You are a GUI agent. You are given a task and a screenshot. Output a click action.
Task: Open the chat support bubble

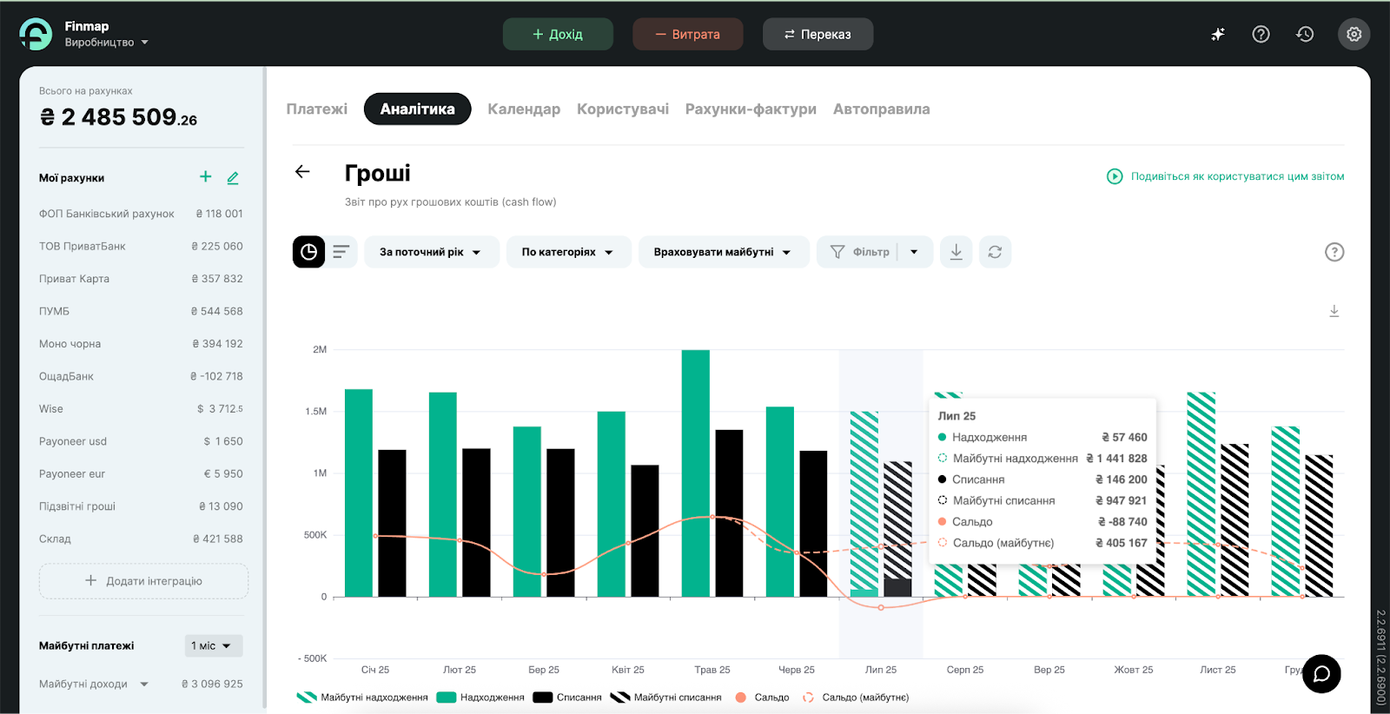1321,674
